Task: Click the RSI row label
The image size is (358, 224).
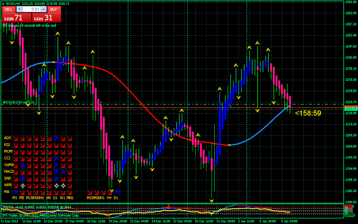Action: pos(7,145)
